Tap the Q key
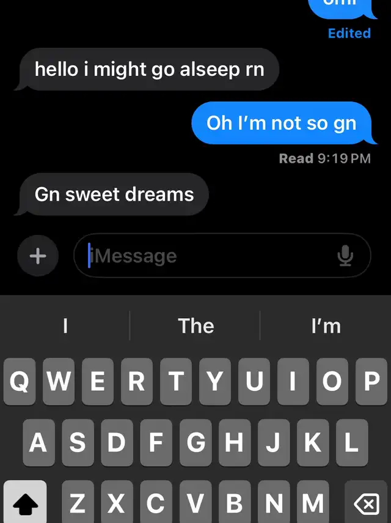Image resolution: width=391 pixels, height=523 pixels. 20,381
